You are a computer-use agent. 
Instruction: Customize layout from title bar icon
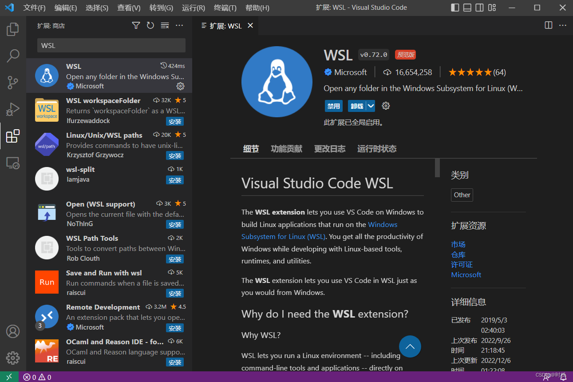492,8
